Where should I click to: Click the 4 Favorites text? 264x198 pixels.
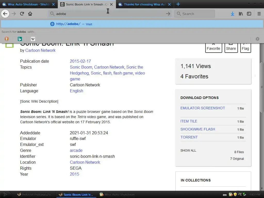point(194,76)
